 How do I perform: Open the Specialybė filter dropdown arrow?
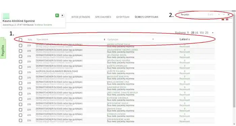coord(104,39)
